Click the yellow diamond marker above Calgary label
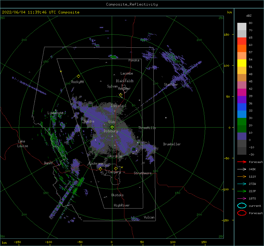 (116, 168)
